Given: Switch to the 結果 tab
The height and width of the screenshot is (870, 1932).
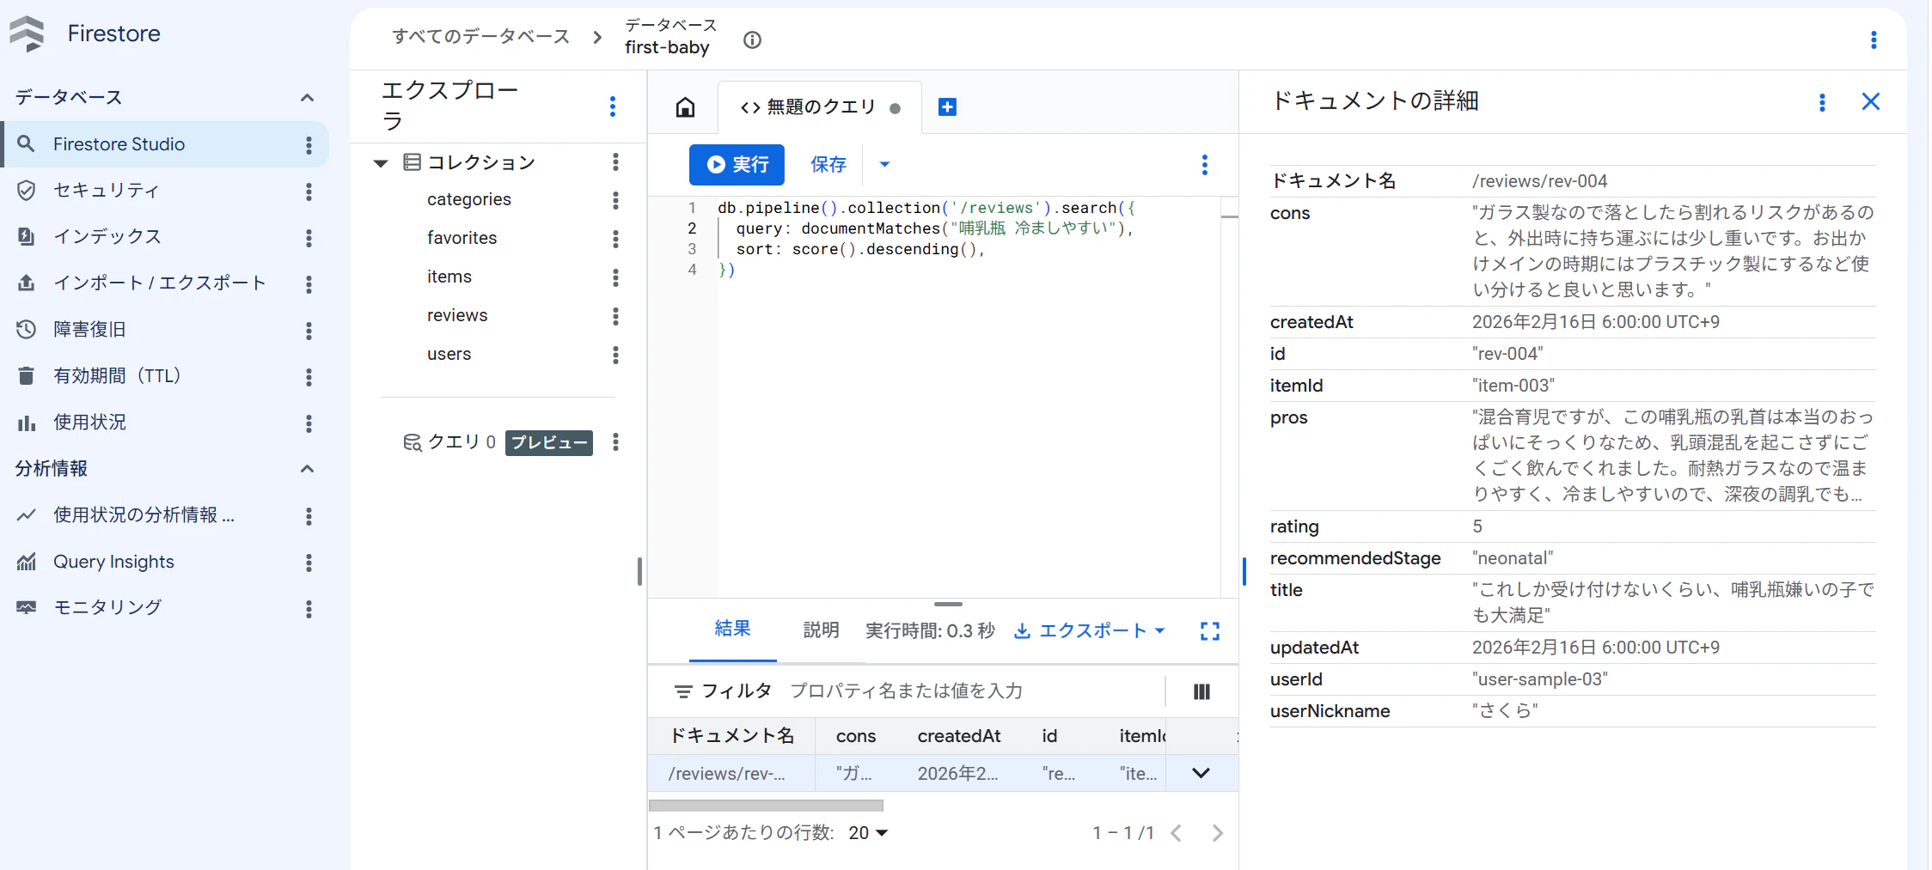Looking at the screenshot, I should [x=732, y=630].
